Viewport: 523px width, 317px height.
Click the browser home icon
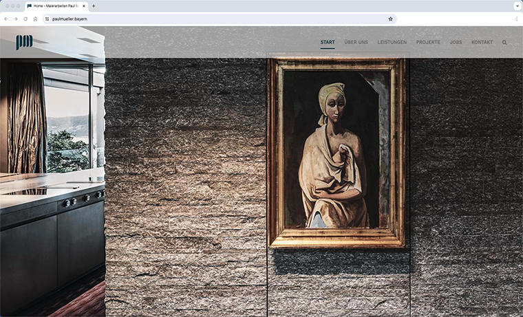coord(35,19)
